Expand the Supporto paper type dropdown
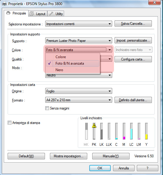This screenshot has width=163, height=175. [79, 41]
